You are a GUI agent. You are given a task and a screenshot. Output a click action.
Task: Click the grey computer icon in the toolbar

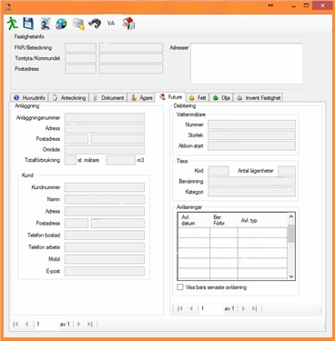tap(46, 24)
